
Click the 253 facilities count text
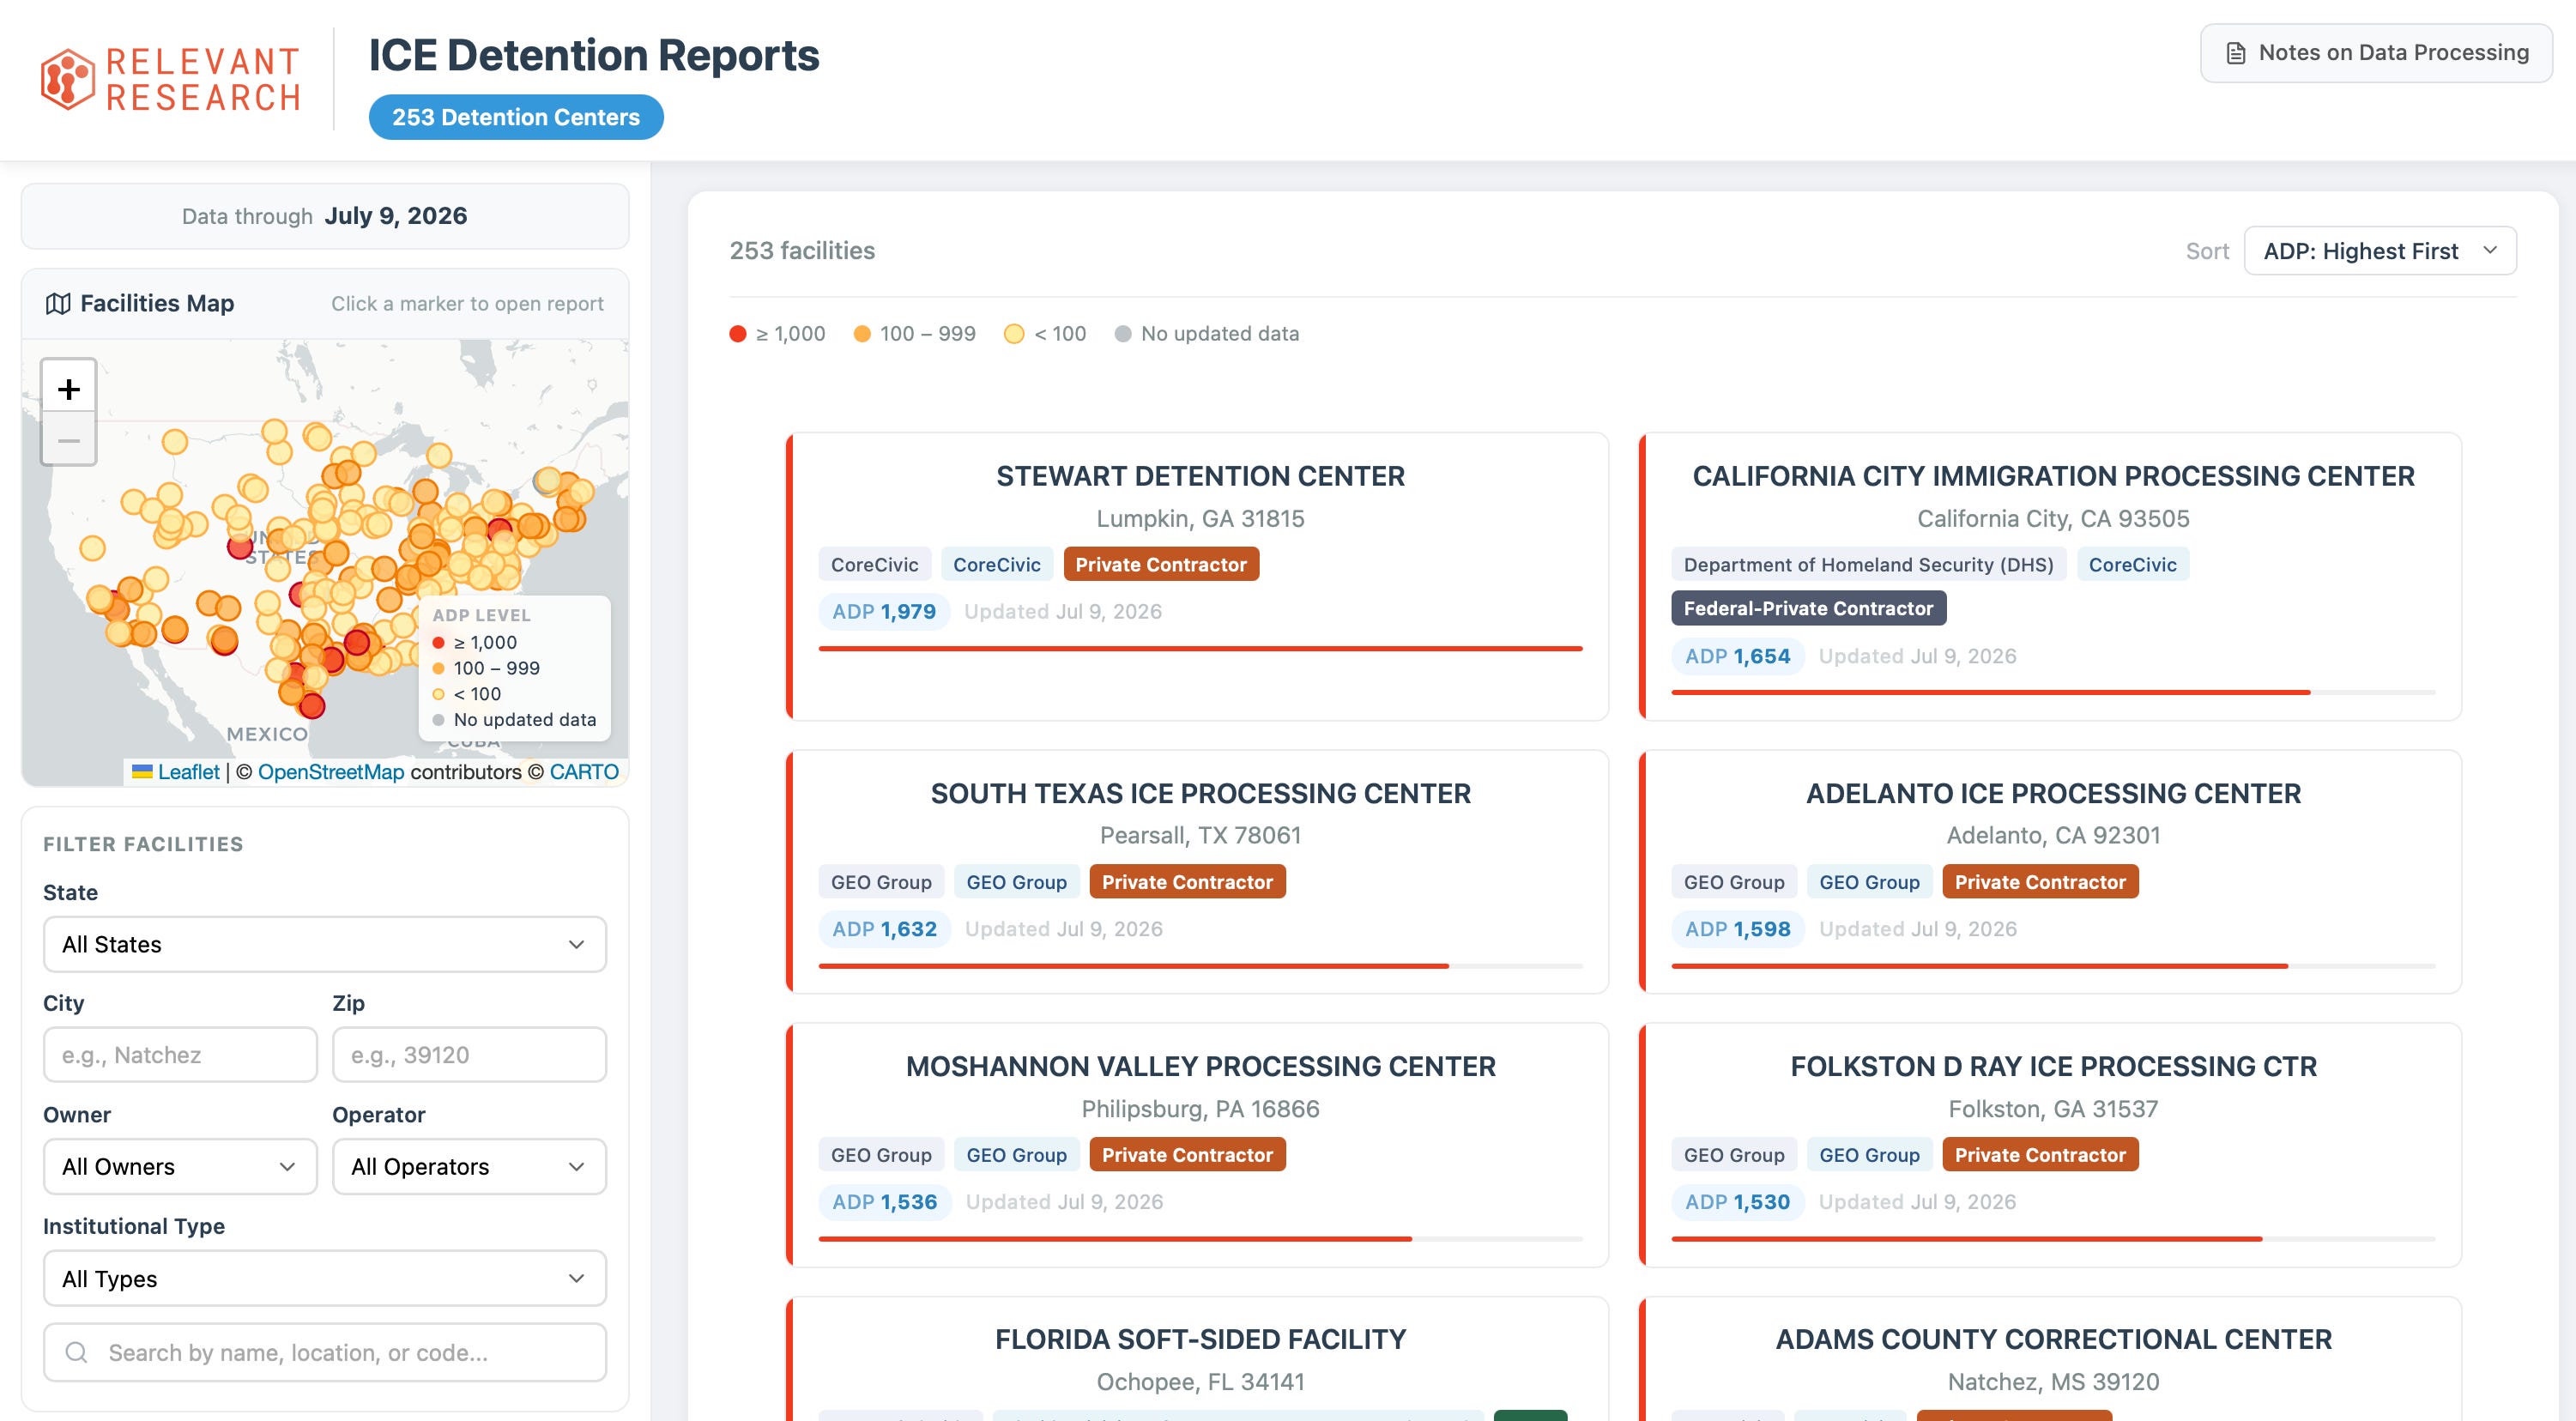point(802,250)
